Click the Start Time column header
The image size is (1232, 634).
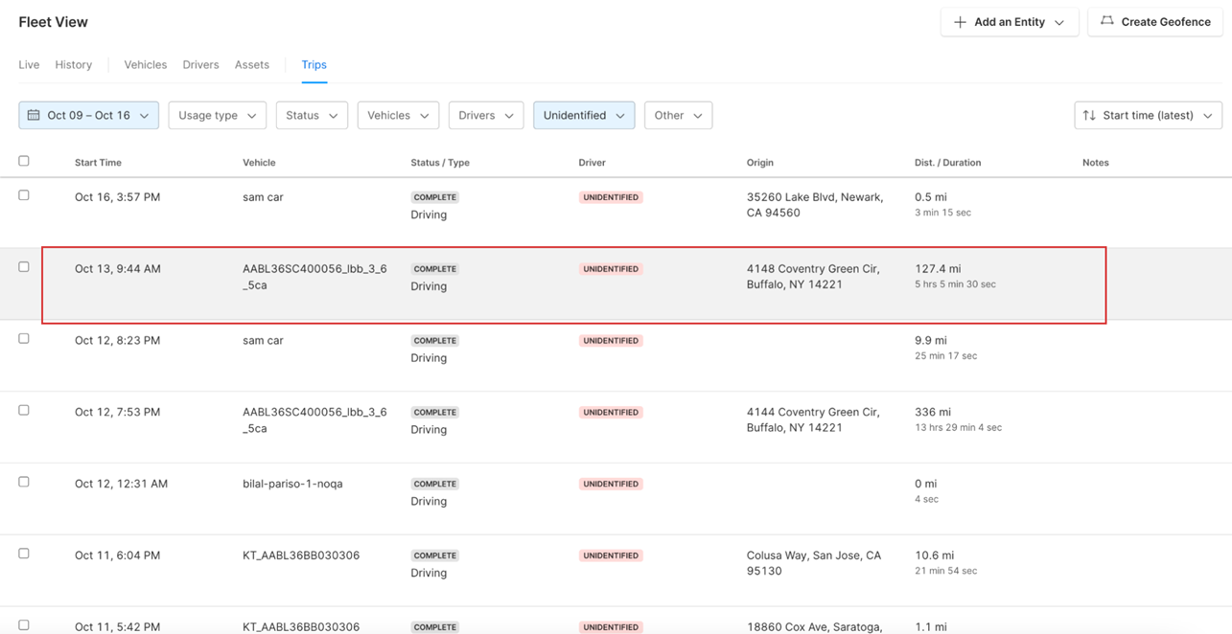pyautogui.click(x=98, y=163)
